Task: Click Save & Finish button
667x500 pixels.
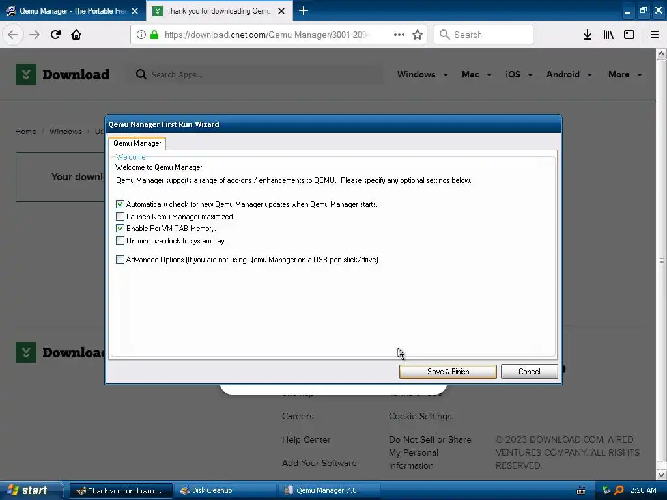Action: coord(448,372)
